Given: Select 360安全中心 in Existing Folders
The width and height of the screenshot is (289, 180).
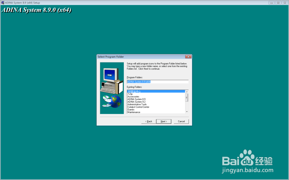Looking at the screenshot, I should [x=156, y=91].
